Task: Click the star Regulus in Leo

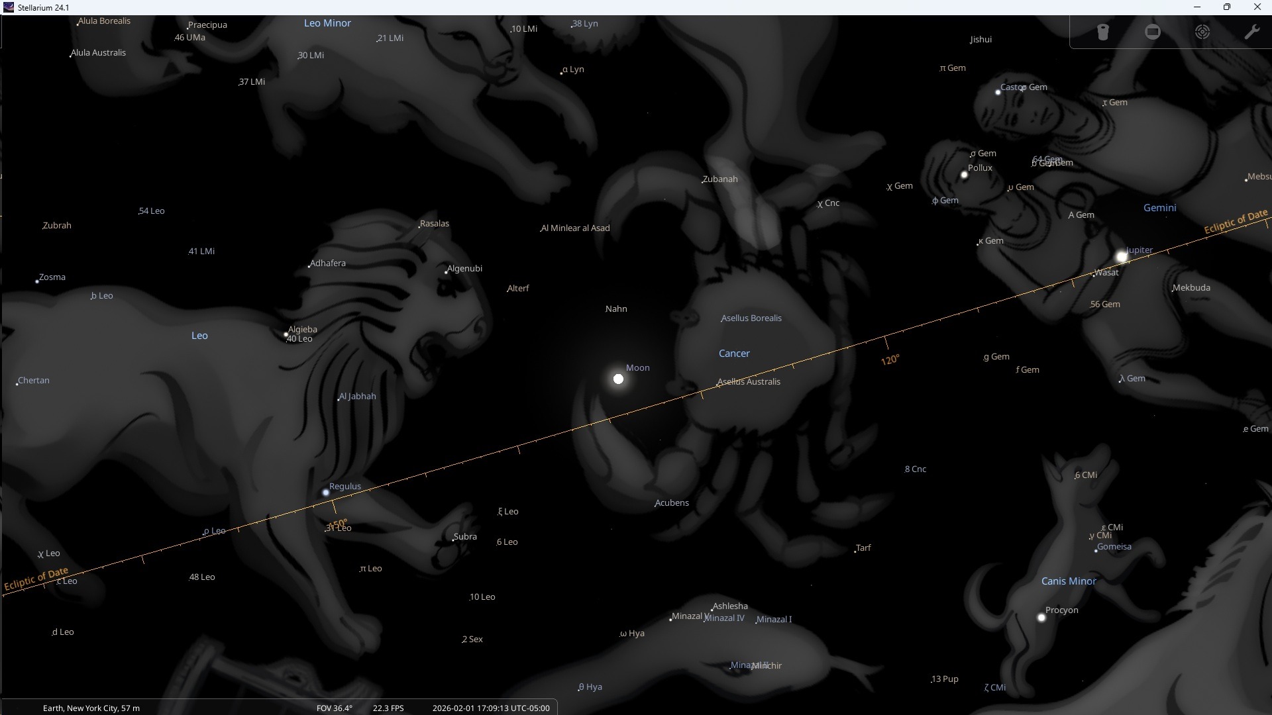Action: 325,493
